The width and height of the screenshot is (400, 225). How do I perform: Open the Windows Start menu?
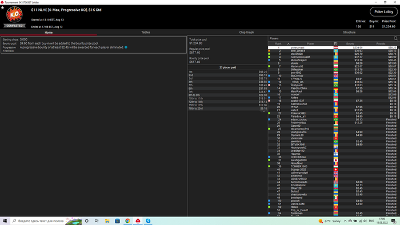(x=5, y=221)
